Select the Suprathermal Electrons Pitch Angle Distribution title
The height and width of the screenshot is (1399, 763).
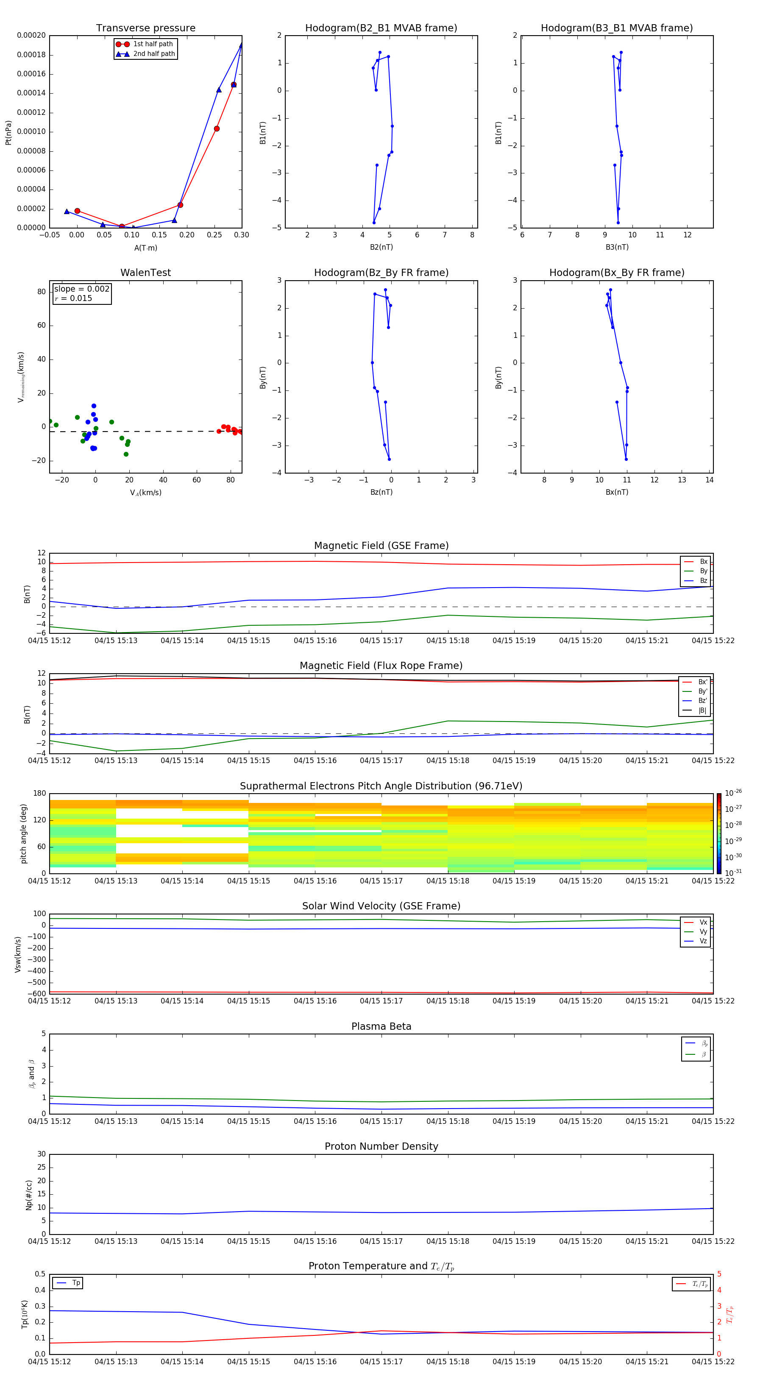click(381, 786)
